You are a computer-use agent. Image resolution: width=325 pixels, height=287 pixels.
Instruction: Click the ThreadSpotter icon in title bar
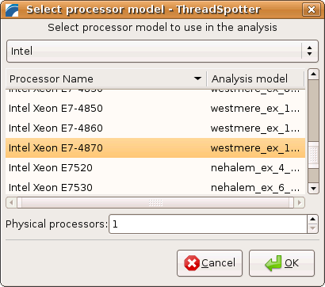tap(12, 10)
